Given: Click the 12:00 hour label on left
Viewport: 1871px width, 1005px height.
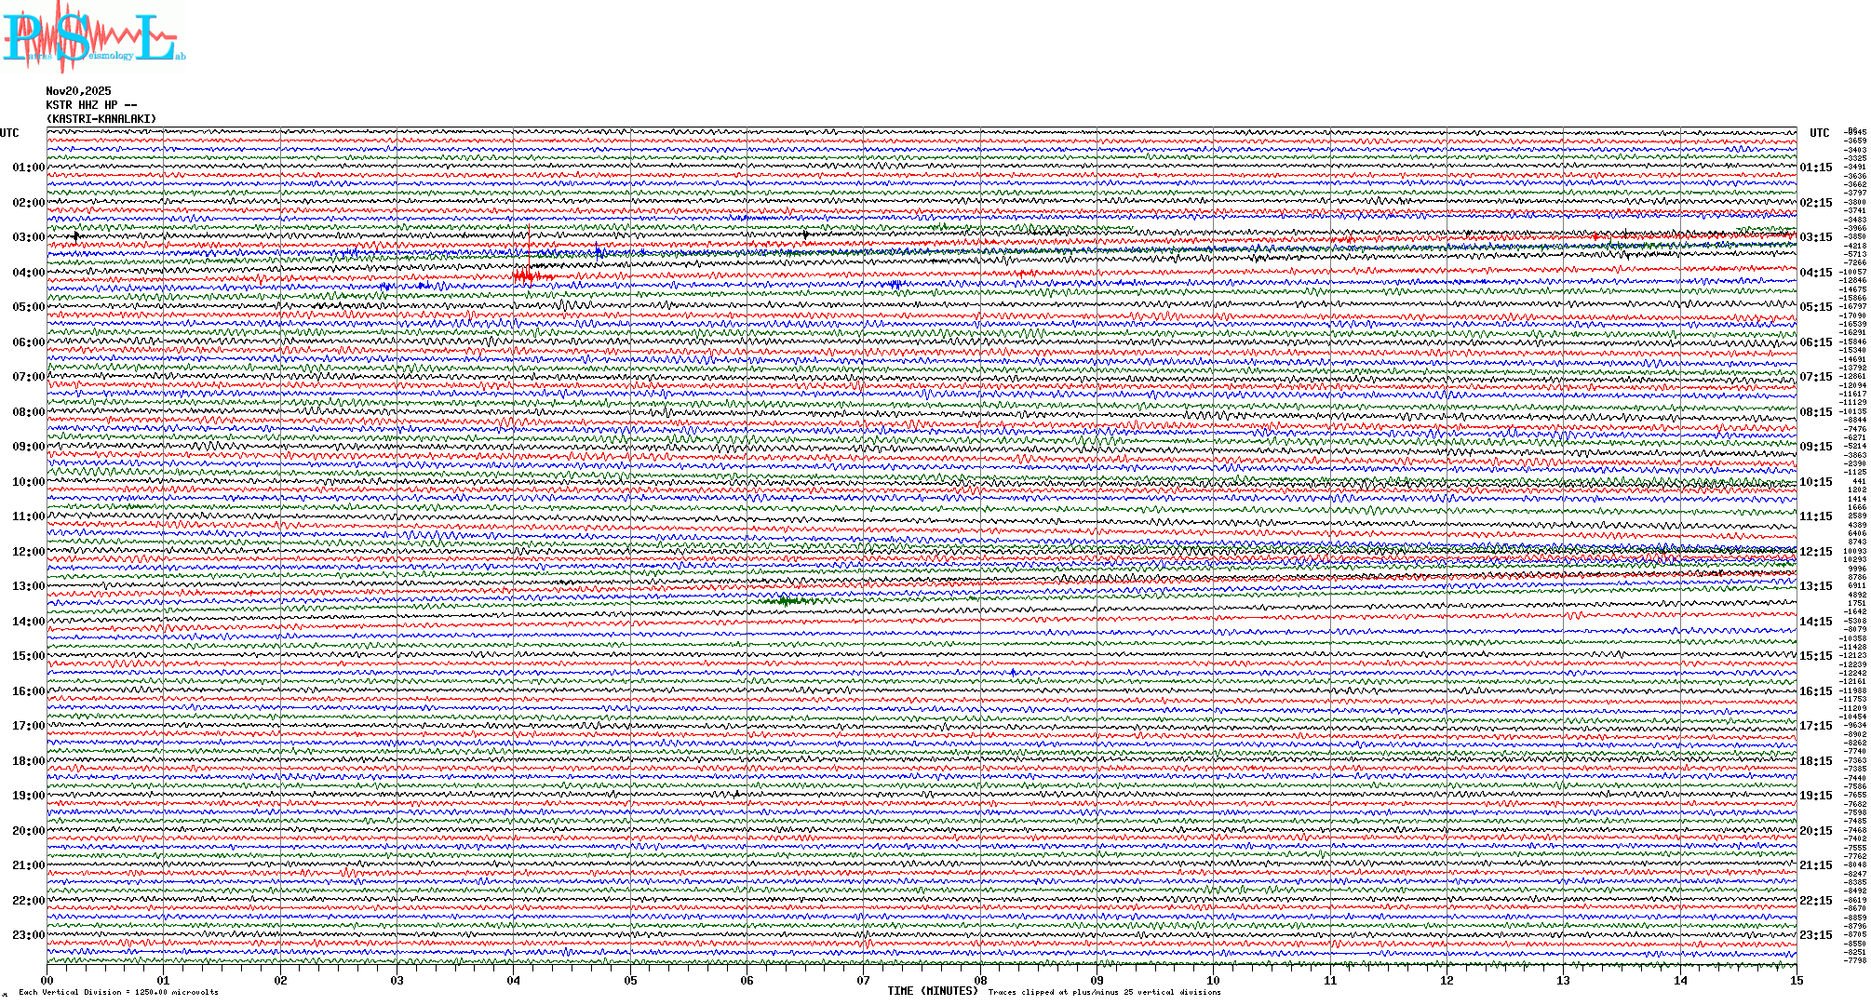Looking at the screenshot, I should pos(28,552).
